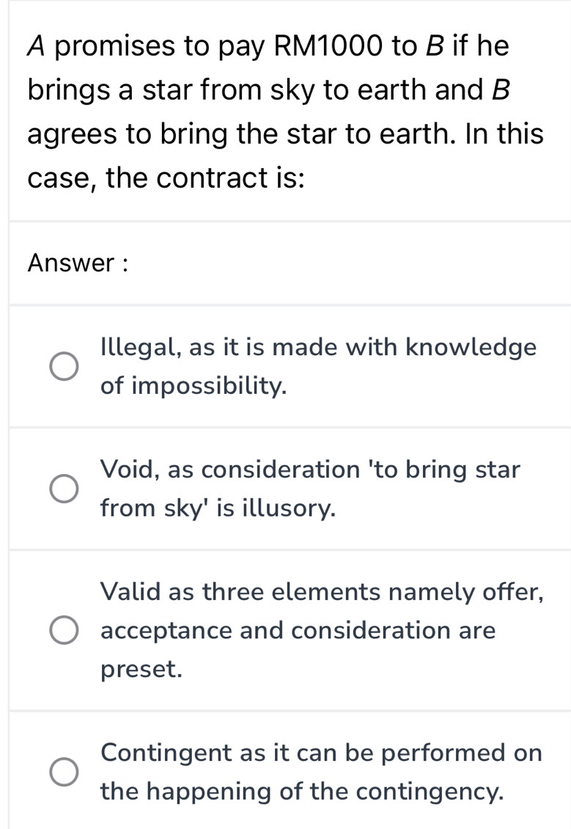Click the 'Answer :' label
Viewport: 571px width, 829px height.
(78, 263)
